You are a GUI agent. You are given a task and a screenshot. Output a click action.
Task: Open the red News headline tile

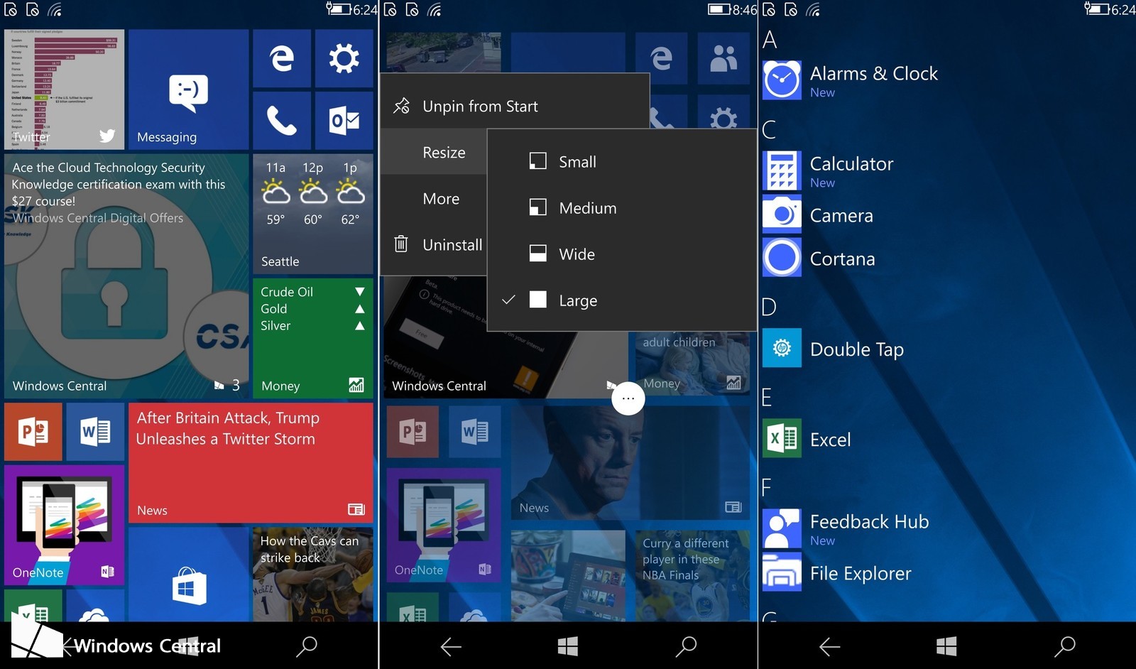(251, 462)
